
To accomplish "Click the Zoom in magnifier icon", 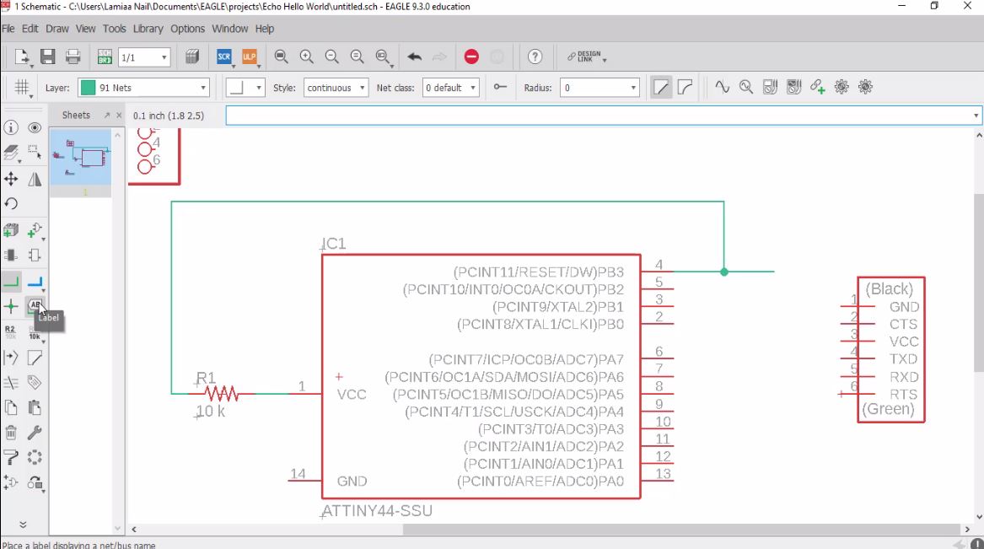I will [306, 57].
